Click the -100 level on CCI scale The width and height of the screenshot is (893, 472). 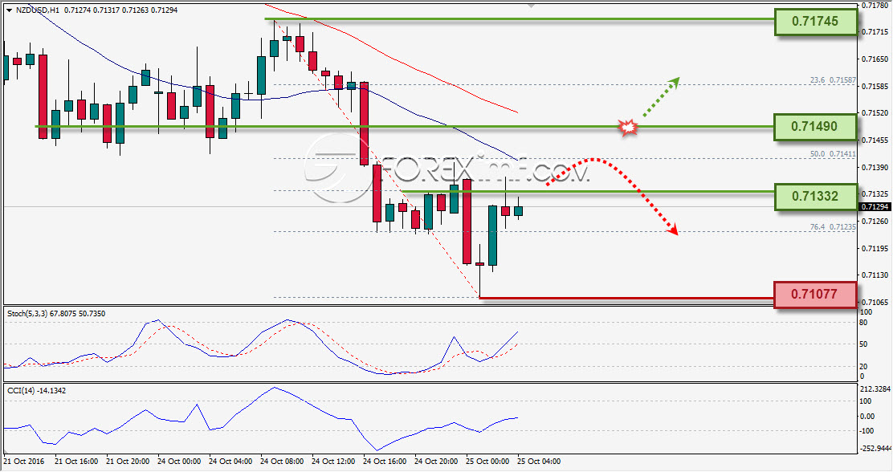[866, 431]
